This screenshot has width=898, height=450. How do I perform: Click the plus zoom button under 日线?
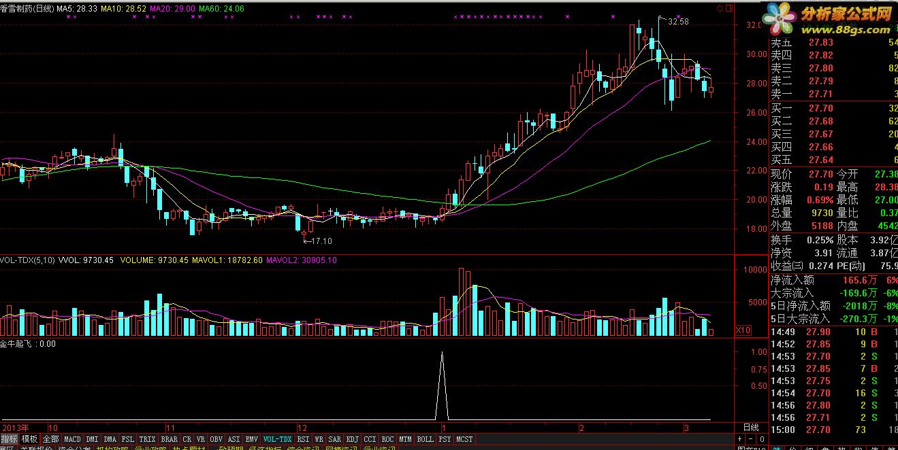point(740,439)
